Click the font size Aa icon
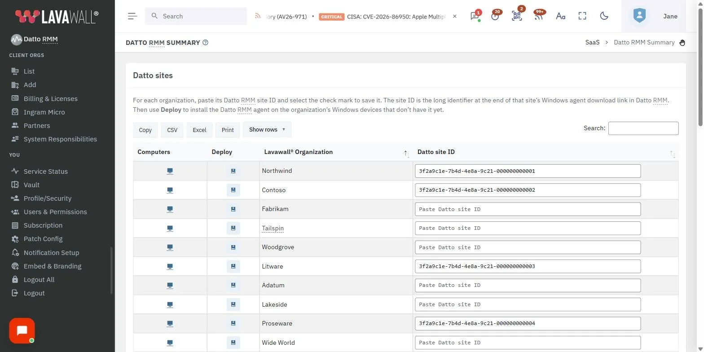This screenshot has height=352, width=704. pos(560,16)
